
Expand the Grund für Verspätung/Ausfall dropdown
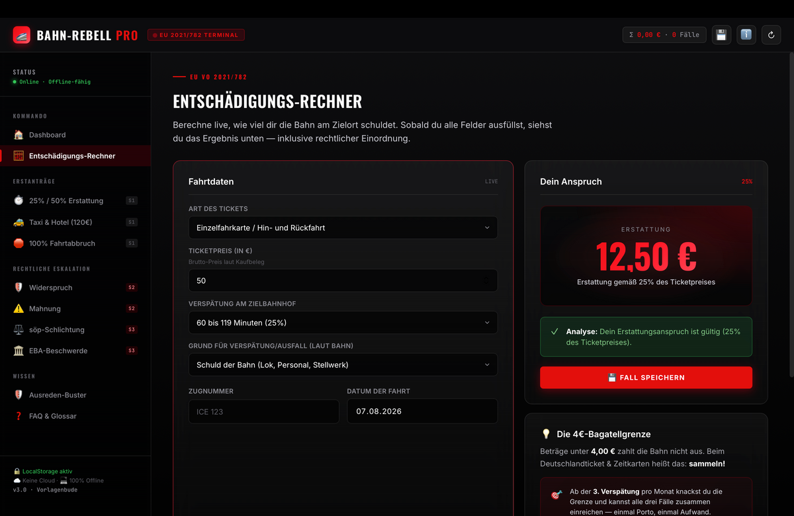[343, 365]
